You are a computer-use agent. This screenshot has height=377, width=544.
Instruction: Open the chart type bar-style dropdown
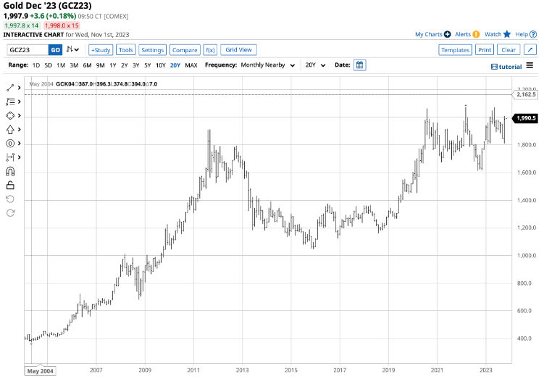(x=73, y=49)
